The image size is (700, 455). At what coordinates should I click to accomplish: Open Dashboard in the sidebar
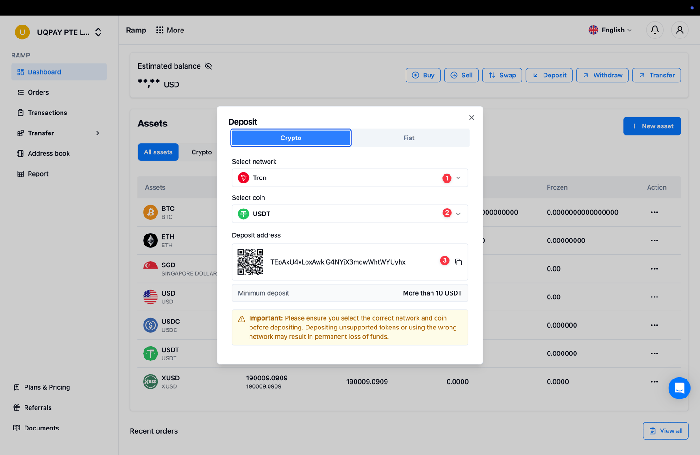(x=59, y=72)
